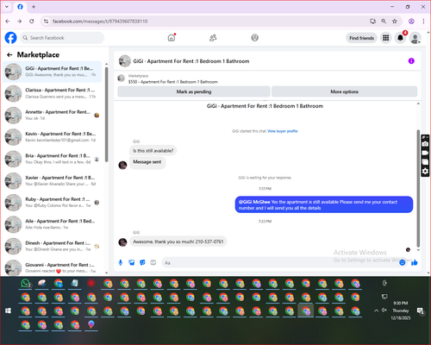This screenshot has width=431, height=345.
Task: Click the browser back arrow
Action: point(8,22)
